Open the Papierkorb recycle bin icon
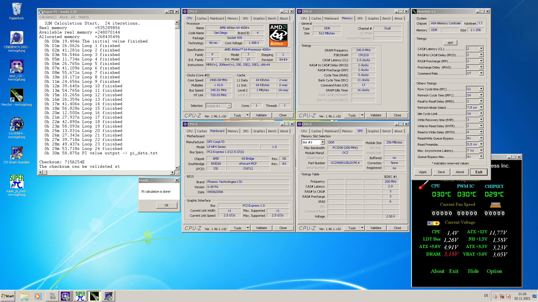The width and height of the screenshot is (538, 302). [x=17, y=11]
